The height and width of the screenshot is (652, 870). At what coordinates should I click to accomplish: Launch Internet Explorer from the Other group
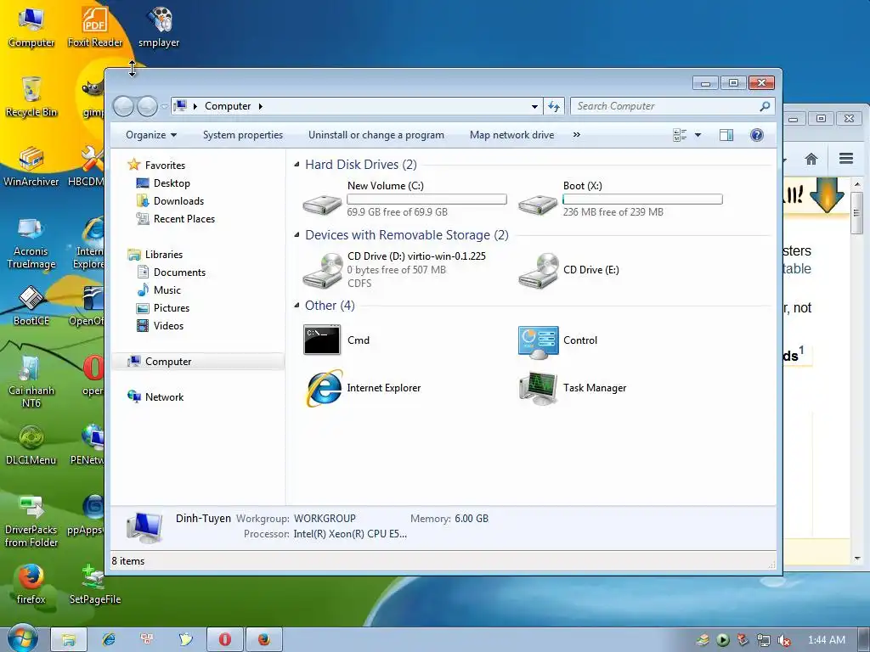(363, 387)
